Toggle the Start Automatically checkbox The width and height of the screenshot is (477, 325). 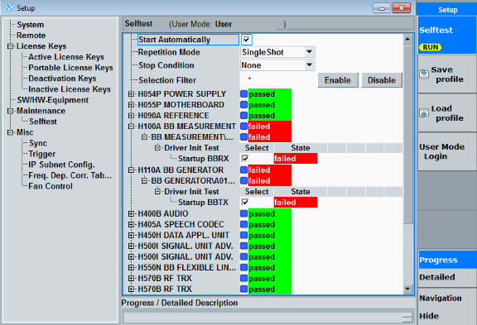(247, 40)
